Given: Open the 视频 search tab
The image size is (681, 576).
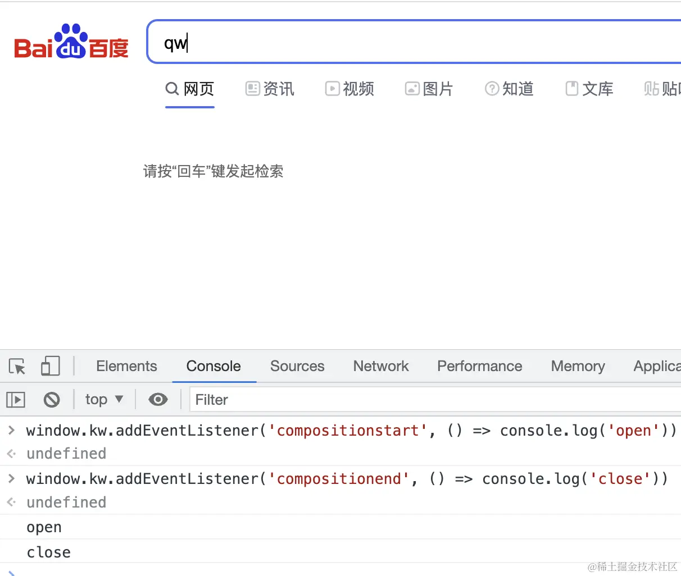Looking at the screenshot, I should tap(349, 89).
